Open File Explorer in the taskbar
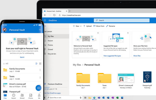 click(90, 98)
